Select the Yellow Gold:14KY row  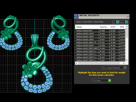[x=100, y=37]
